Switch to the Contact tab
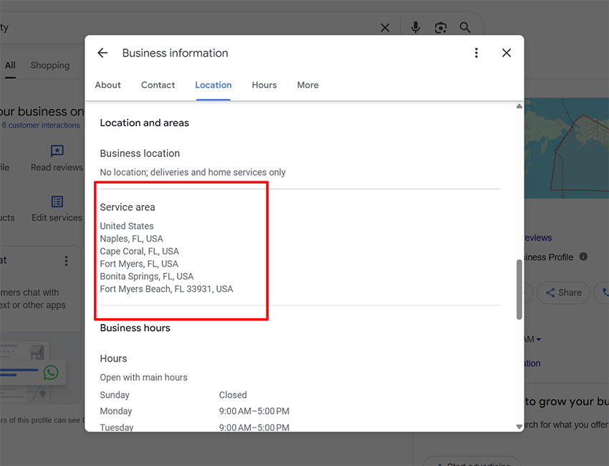 (x=158, y=85)
